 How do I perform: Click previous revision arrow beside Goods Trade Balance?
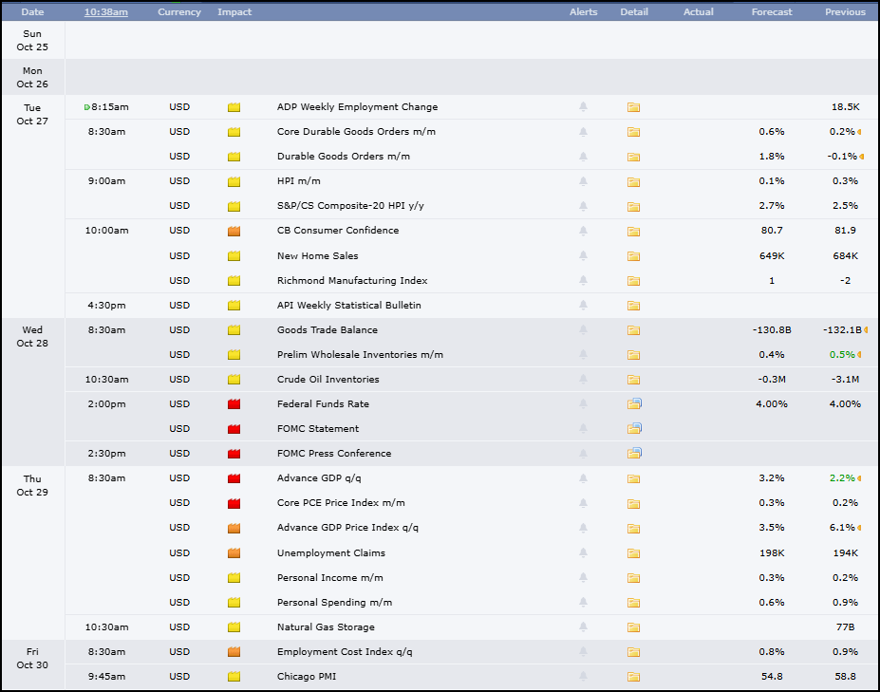pos(866,330)
